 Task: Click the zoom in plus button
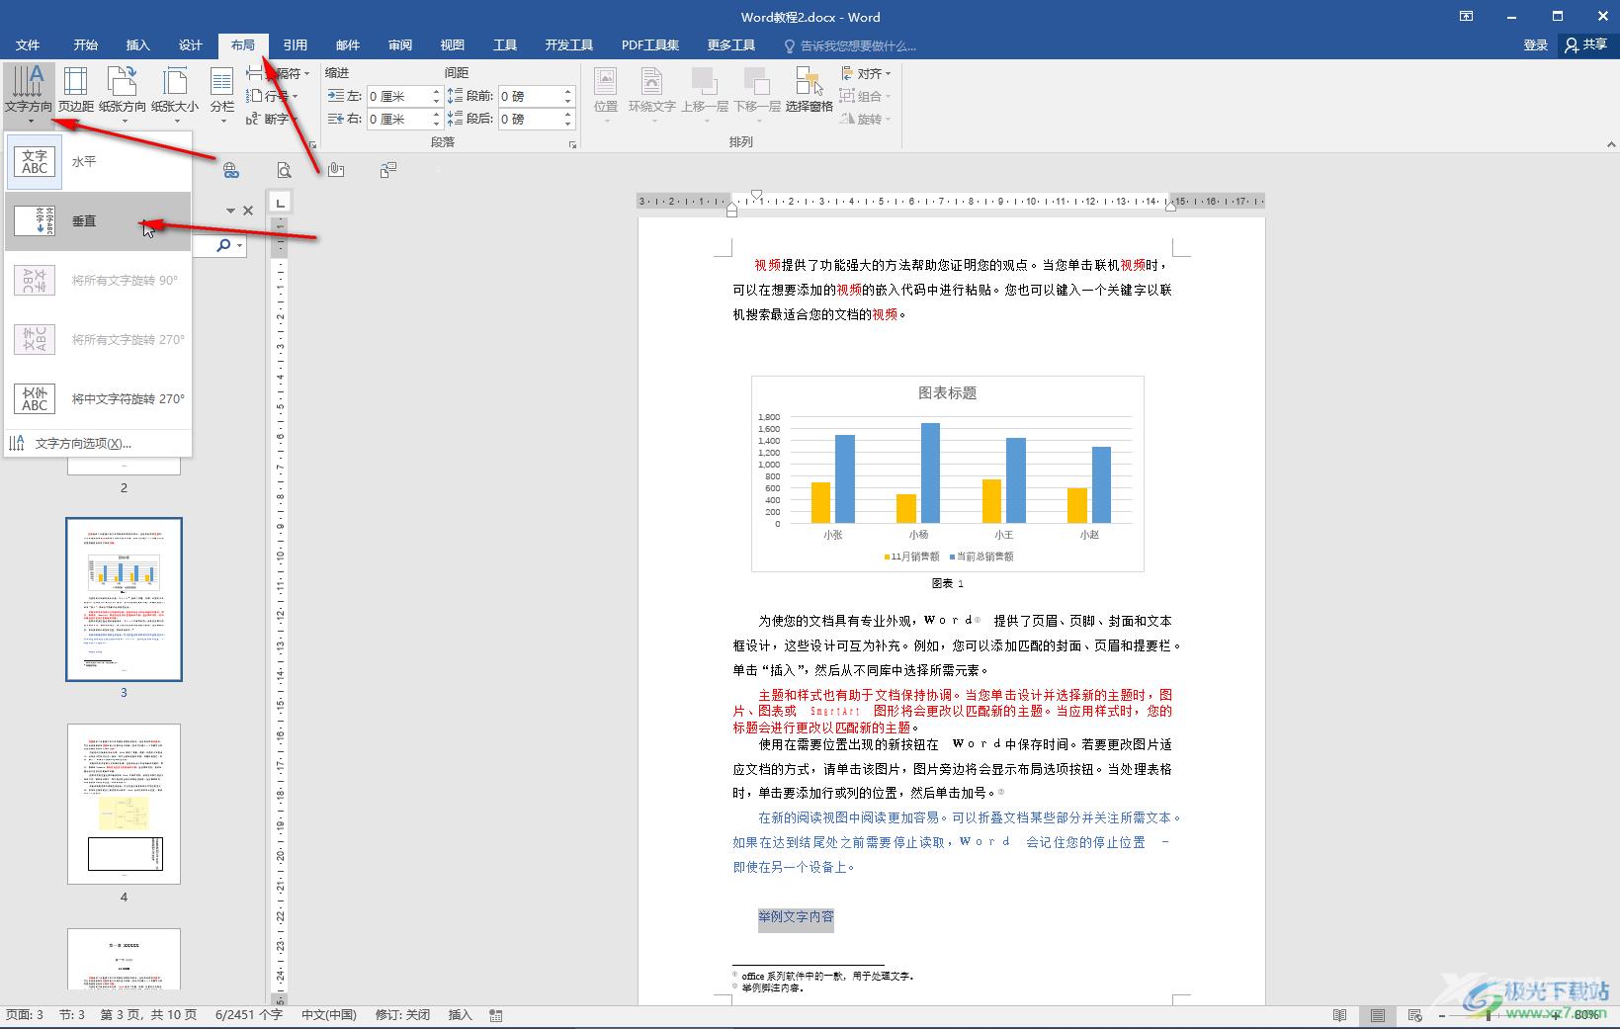[x=1556, y=1015]
